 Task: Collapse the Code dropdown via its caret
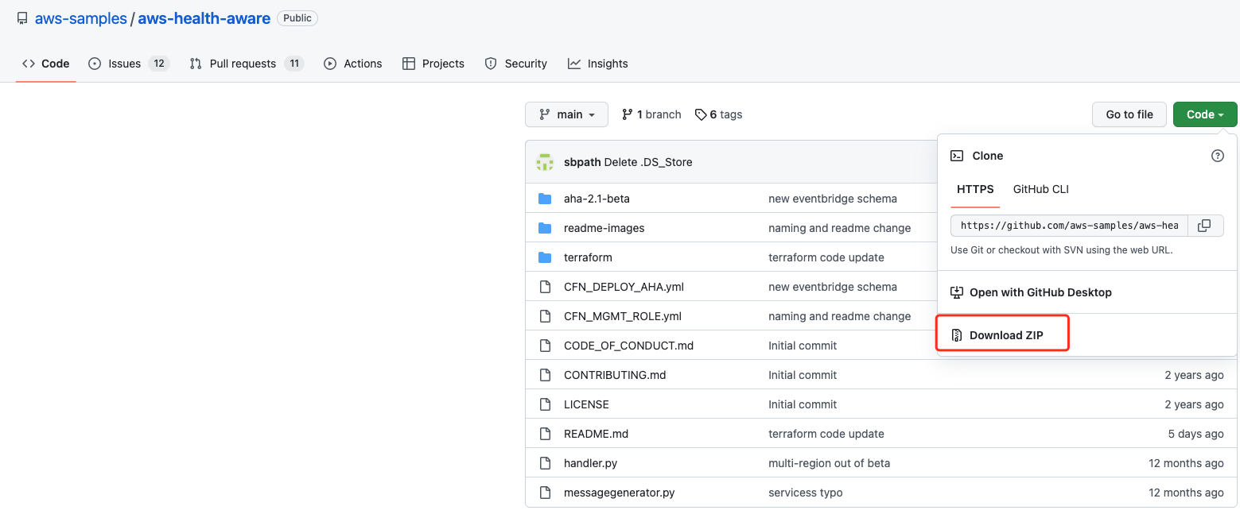tap(1220, 114)
